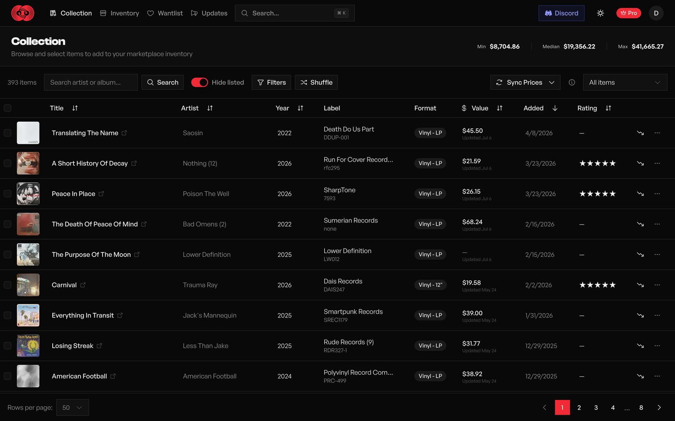675x421 pixels.
Task: Go to the Updates tab
Action: [x=209, y=13]
